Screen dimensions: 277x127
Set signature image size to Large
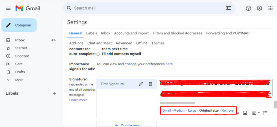pyautogui.click(x=192, y=111)
